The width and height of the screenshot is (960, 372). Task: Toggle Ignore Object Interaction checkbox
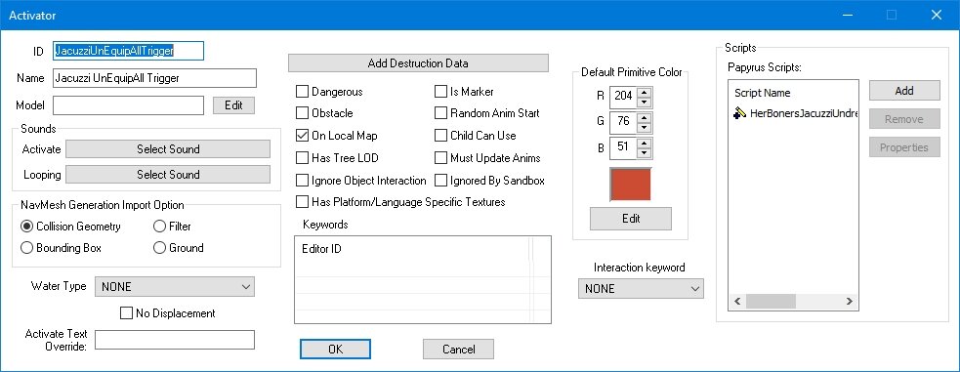(x=302, y=181)
